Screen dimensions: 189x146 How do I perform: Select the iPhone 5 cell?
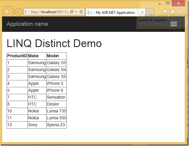(x=56, y=83)
